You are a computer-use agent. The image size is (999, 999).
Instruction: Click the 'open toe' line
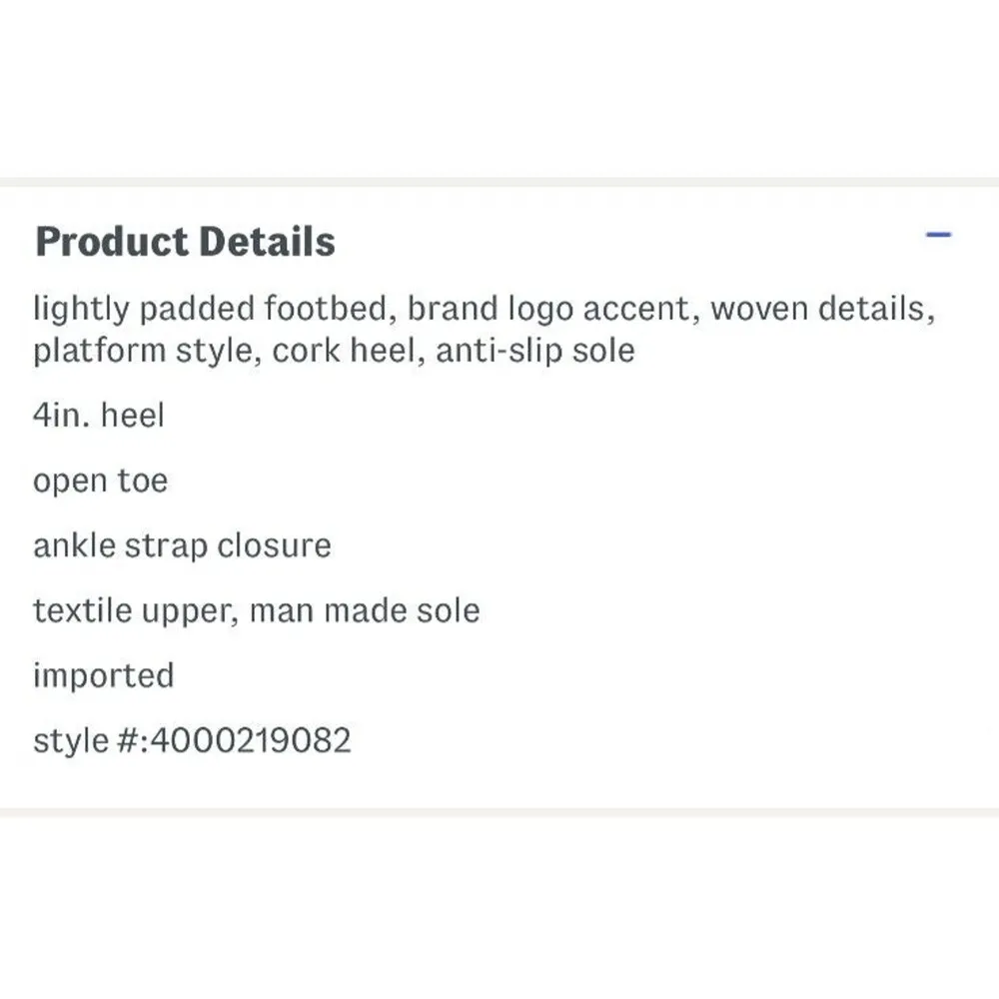click(x=100, y=482)
